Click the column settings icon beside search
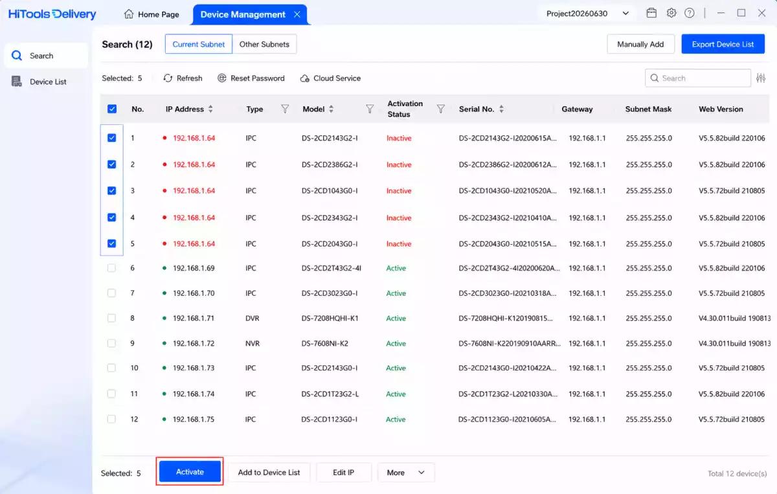 [x=761, y=78]
